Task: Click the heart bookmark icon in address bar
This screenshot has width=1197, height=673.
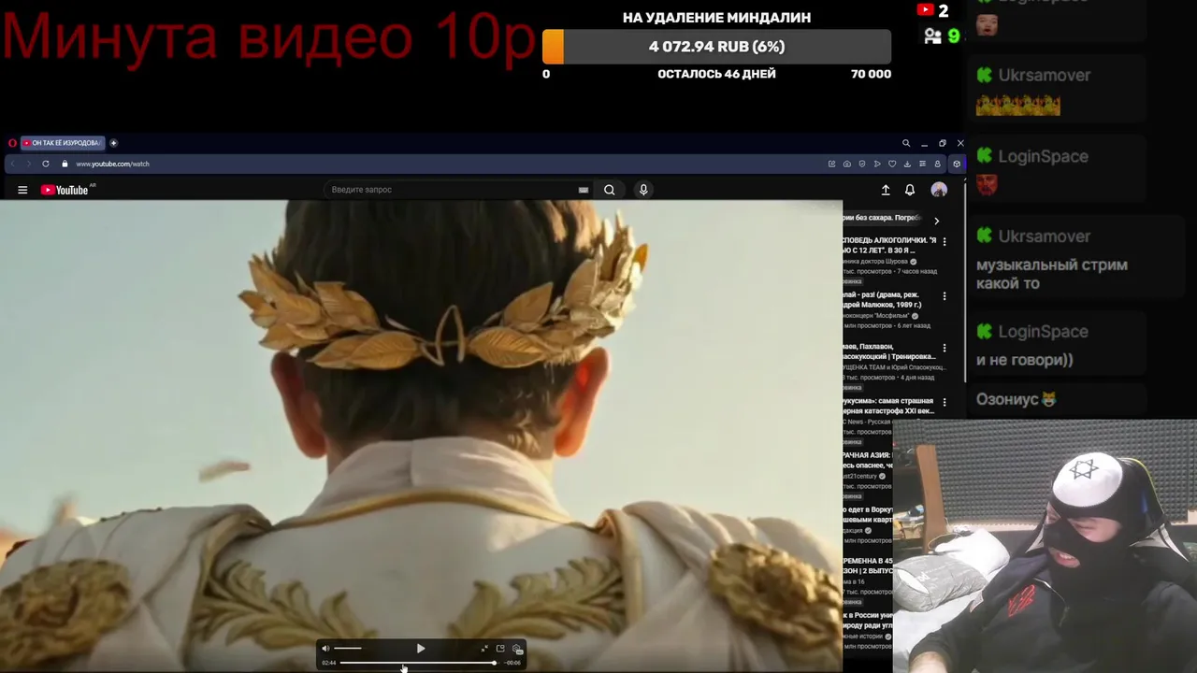Action: click(892, 164)
